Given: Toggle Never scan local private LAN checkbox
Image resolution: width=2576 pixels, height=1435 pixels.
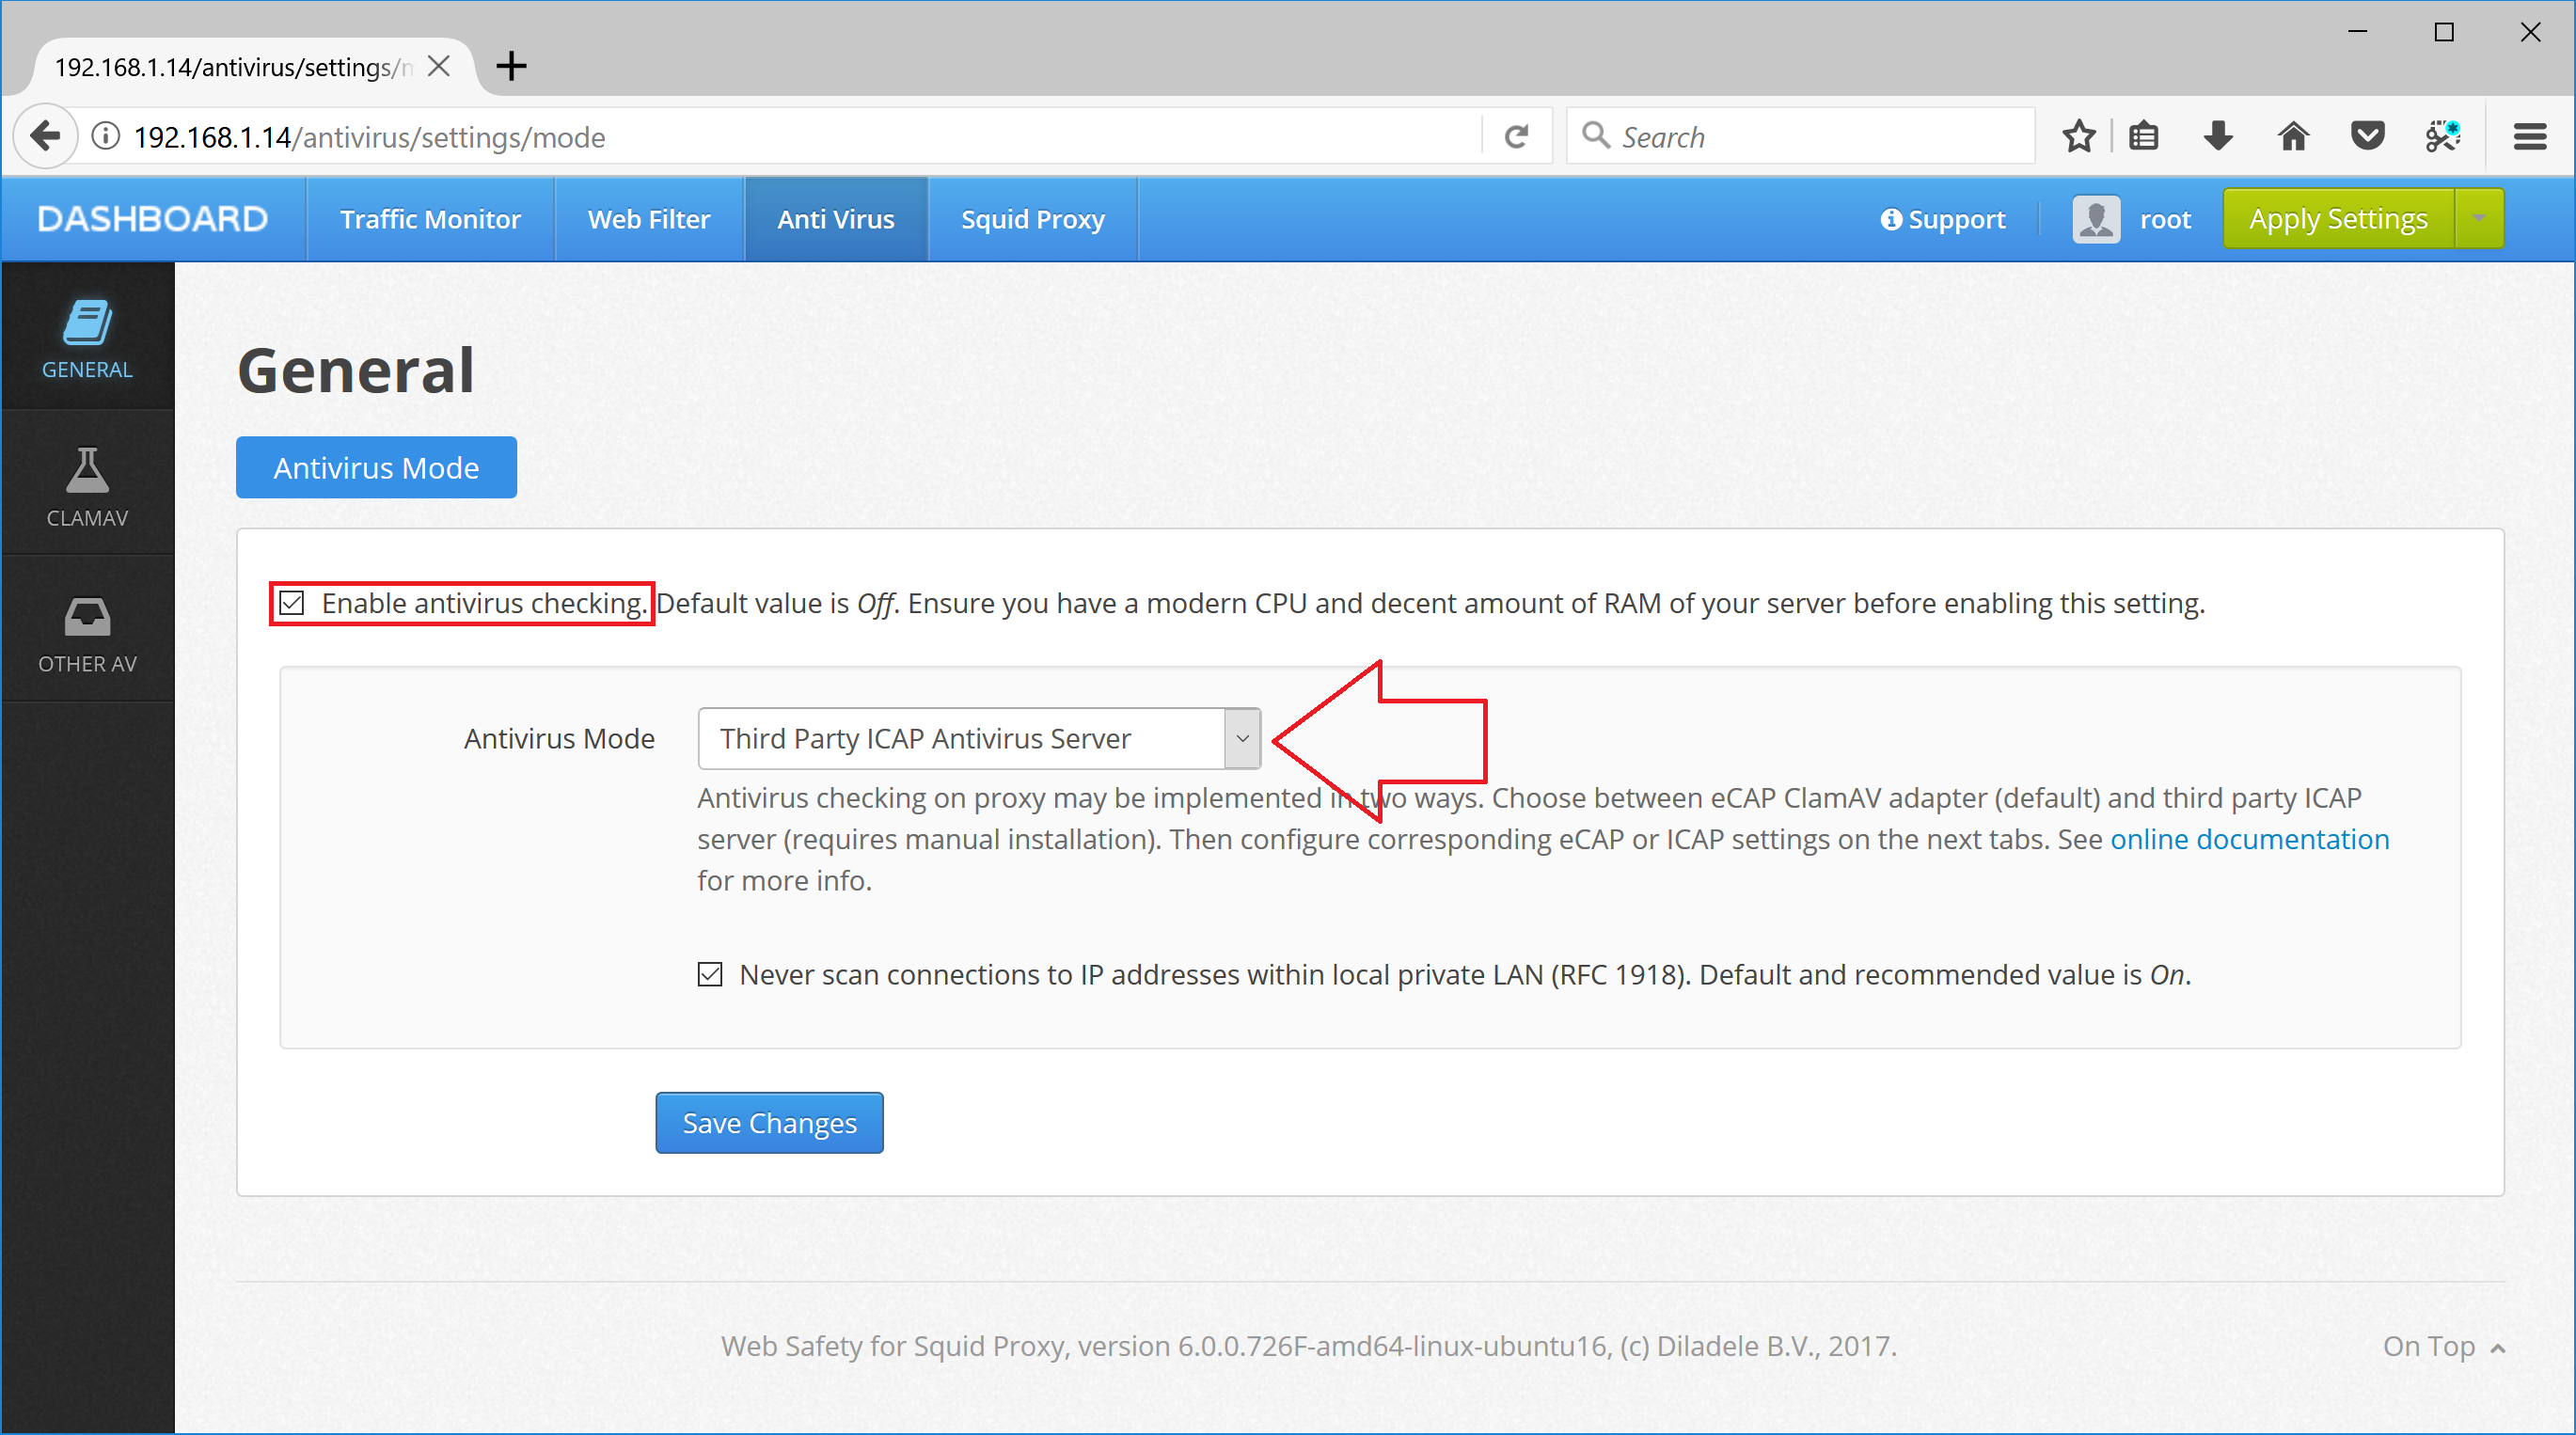Looking at the screenshot, I should (709, 974).
